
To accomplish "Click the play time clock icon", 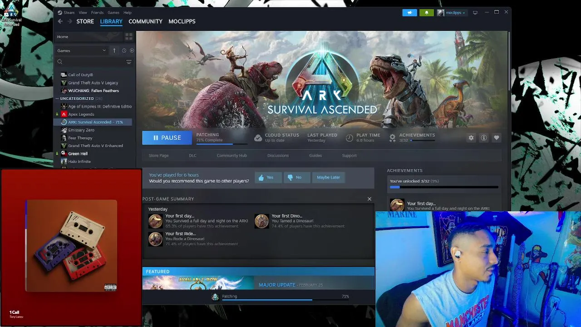I will click(x=349, y=138).
